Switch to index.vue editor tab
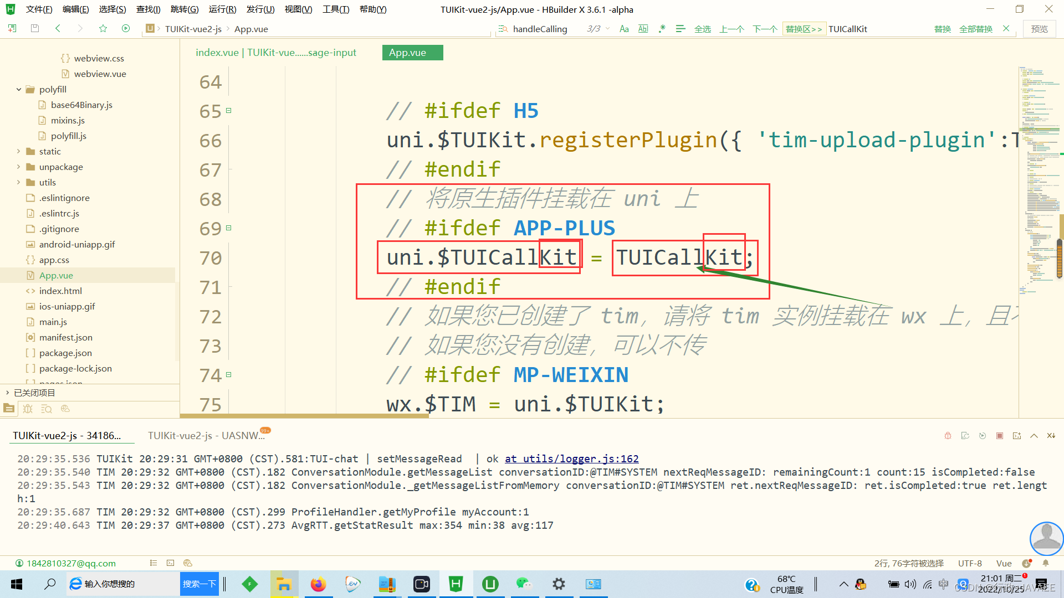This screenshot has height=598, width=1064. (x=275, y=53)
